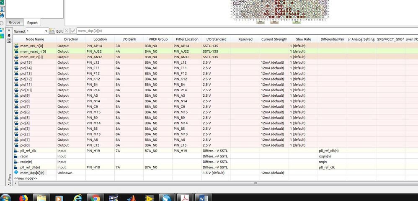The image size is (418, 201).
Task: Click Slew Rate column header
Action: tap(303, 39)
